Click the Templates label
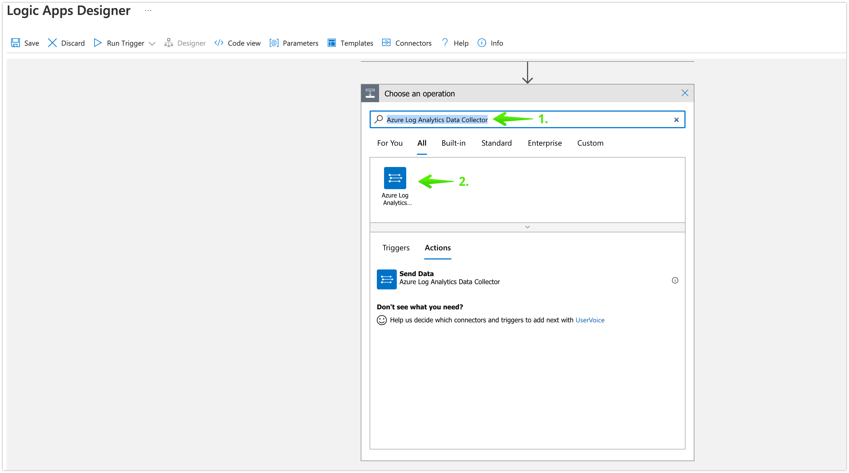This screenshot has height=473, width=849. [x=357, y=43]
